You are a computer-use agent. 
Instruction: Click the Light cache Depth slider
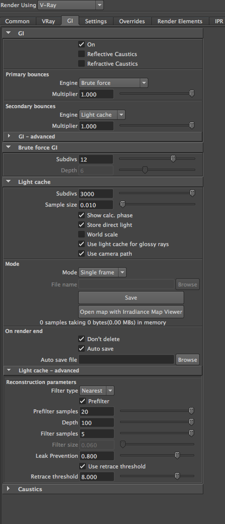[157, 422]
